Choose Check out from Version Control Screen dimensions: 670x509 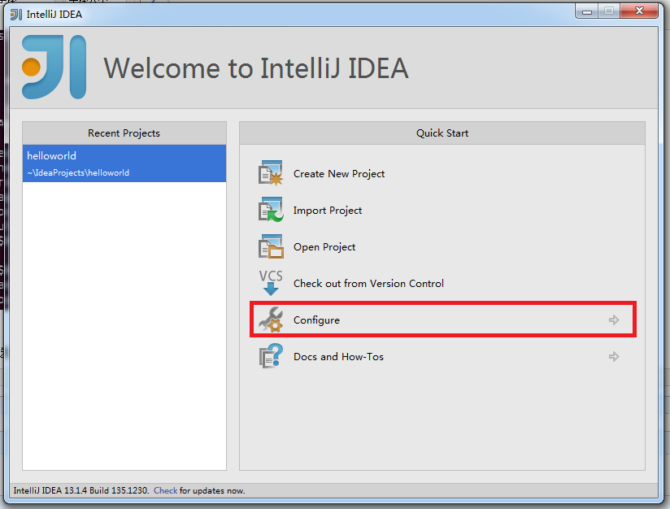point(368,284)
